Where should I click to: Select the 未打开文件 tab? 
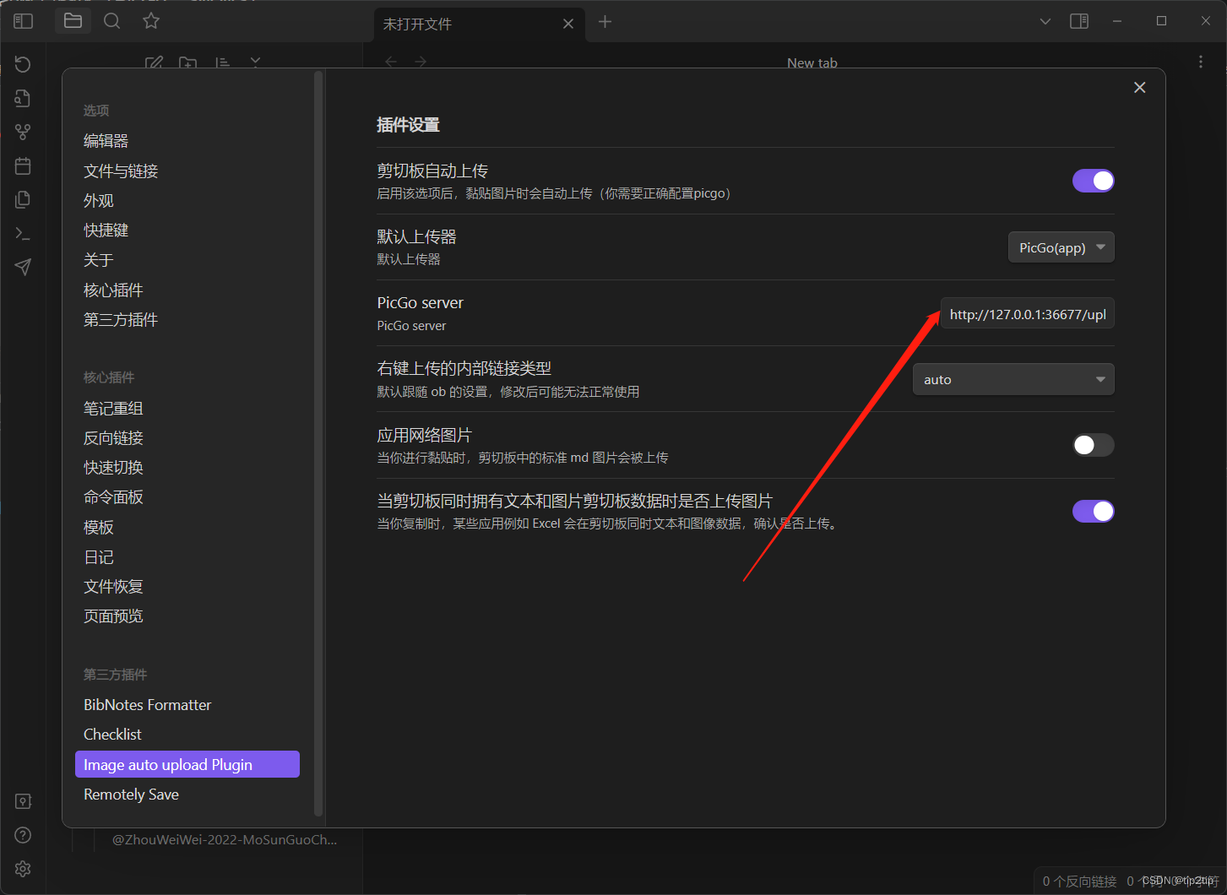(478, 24)
